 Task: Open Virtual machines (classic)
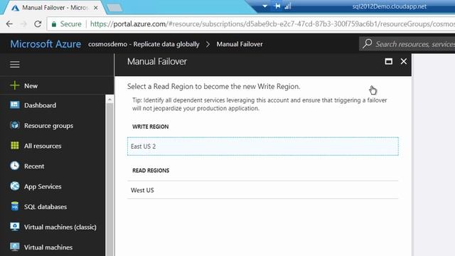pos(60,228)
